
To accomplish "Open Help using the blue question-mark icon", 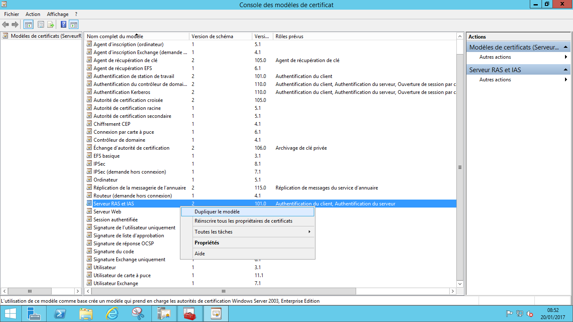I will (x=64, y=25).
